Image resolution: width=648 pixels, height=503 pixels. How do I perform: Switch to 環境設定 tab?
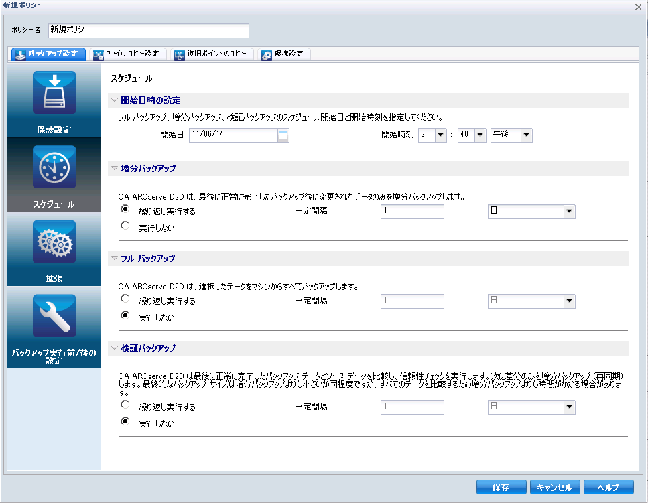point(284,54)
